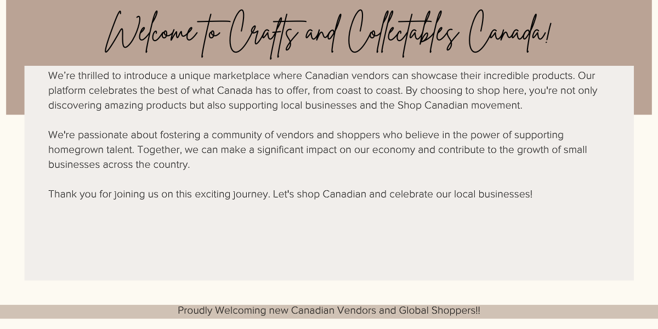Click the line businesses across the country
The image size is (658, 329).
(x=119, y=164)
